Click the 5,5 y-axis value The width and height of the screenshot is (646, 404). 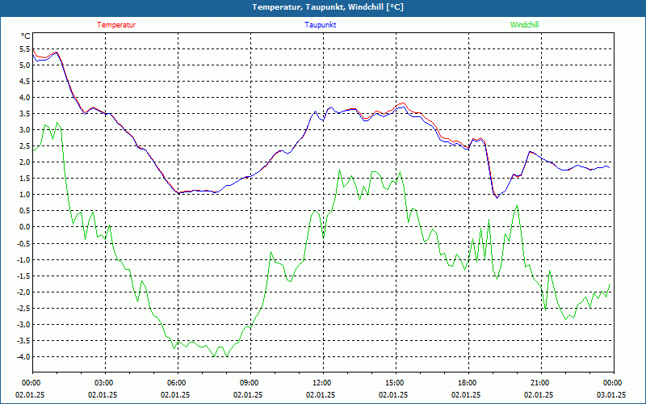tap(25, 49)
